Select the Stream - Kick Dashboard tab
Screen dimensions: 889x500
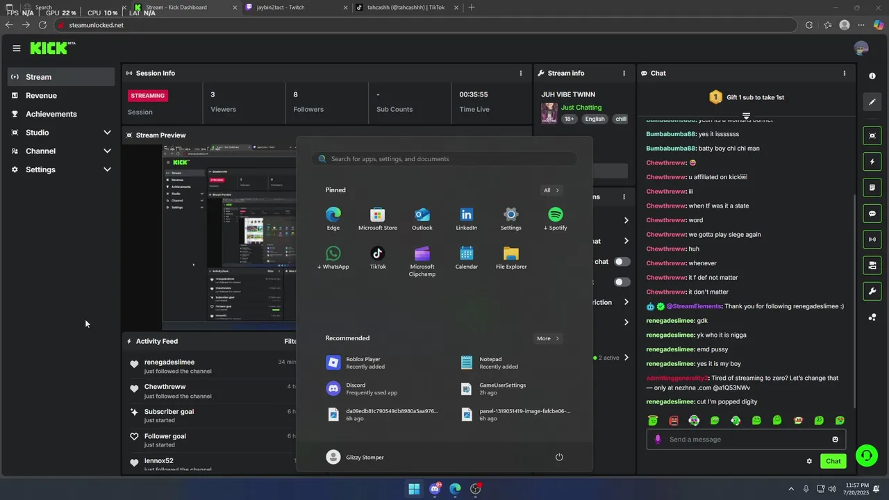(185, 7)
